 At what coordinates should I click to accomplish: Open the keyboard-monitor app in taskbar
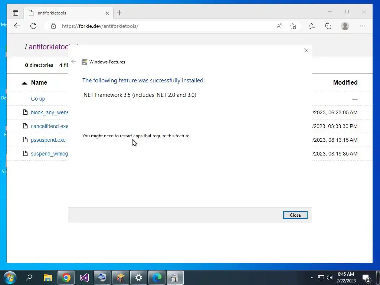(102, 278)
